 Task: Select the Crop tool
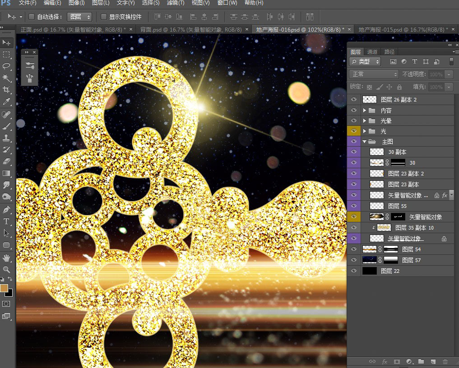6,89
